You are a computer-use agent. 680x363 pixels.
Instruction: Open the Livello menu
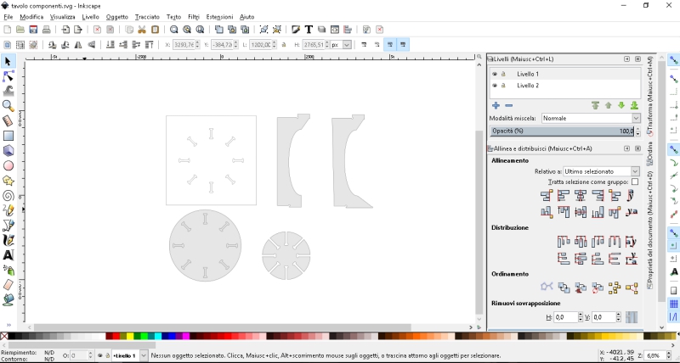91,17
